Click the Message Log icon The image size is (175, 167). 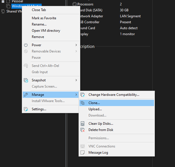point(83,153)
